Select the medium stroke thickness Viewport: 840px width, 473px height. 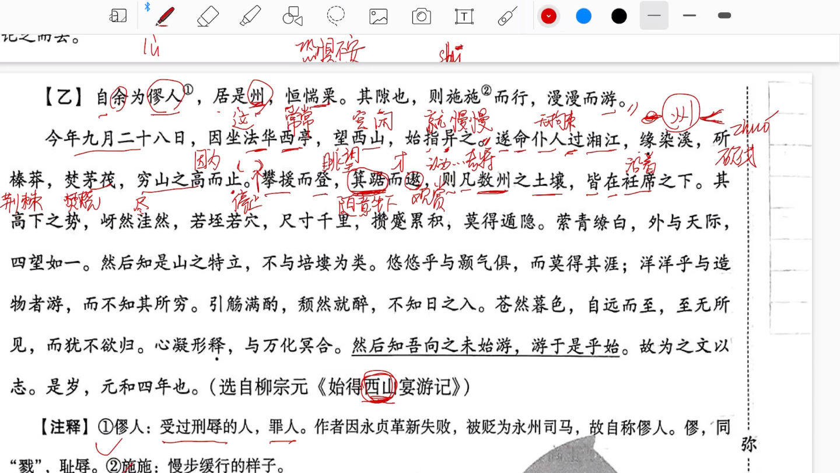pos(689,16)
